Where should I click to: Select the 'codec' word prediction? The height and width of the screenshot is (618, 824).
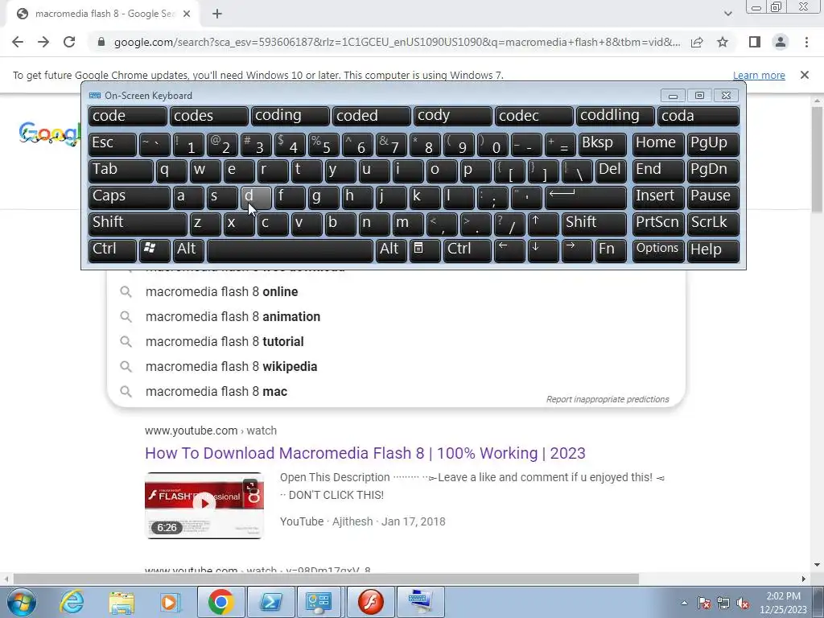point(534,116)
